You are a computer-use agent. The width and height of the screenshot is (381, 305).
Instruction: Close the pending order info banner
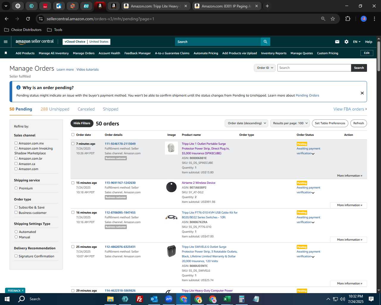[362, 93]
